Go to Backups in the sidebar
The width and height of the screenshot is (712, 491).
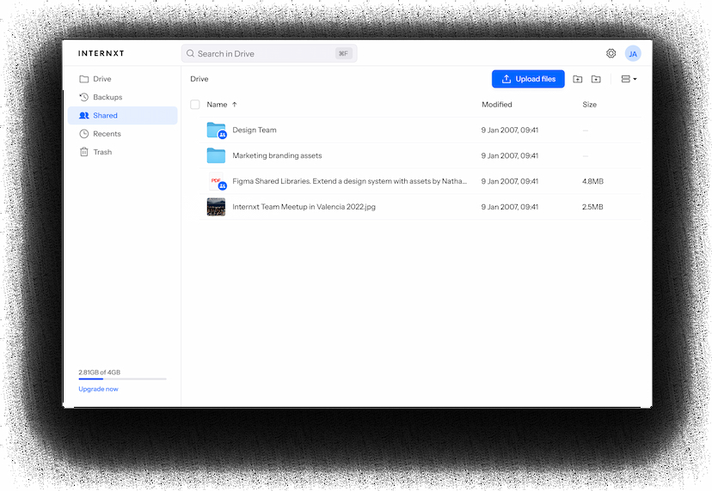107,97
